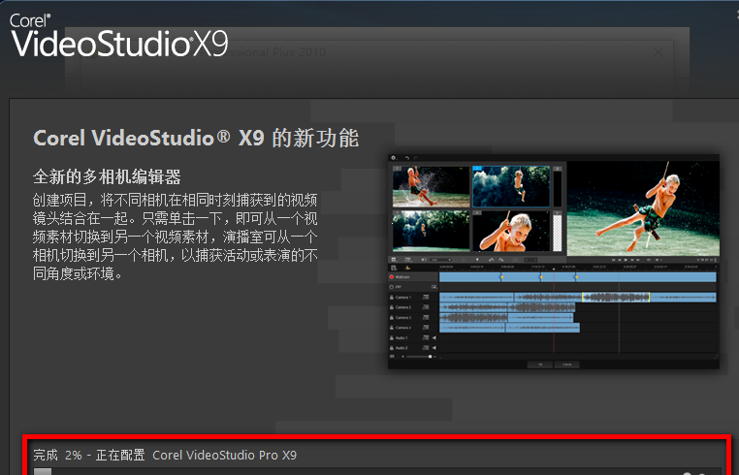Click the Camera 2 track label
The width and height of the screenshot is (739, 475).
click(x=402, y=307)
